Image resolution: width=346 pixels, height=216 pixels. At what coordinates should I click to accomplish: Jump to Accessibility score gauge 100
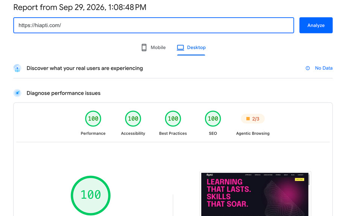[x=133, y=119]
